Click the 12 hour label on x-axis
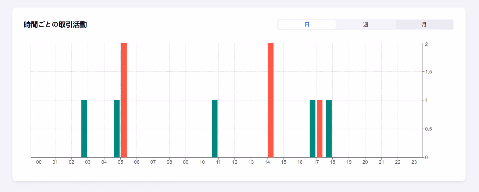 (x=235, y=162)
